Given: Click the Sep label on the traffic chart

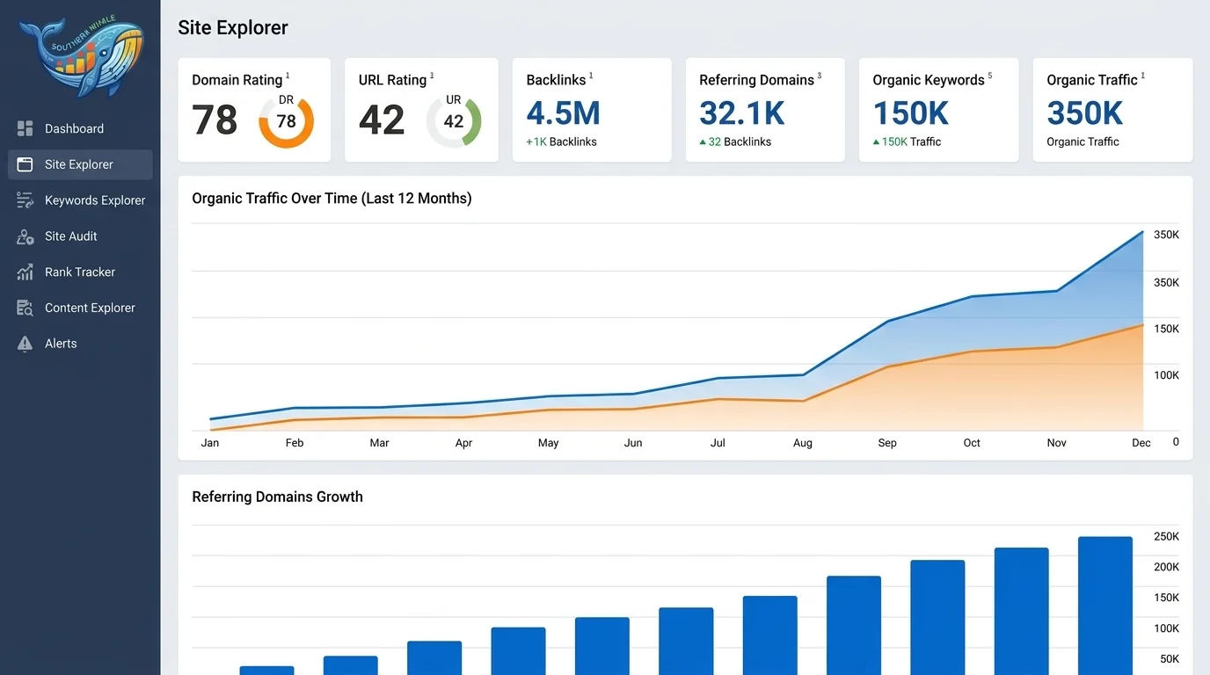Looking at the screenshot, I should click(887, 443).
